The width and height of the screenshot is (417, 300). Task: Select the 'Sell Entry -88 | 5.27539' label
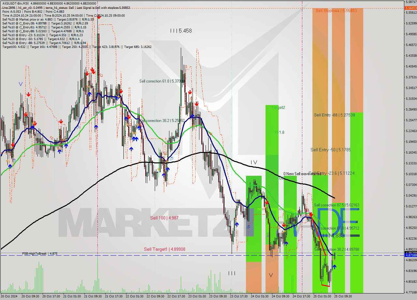tap(335, 115)
